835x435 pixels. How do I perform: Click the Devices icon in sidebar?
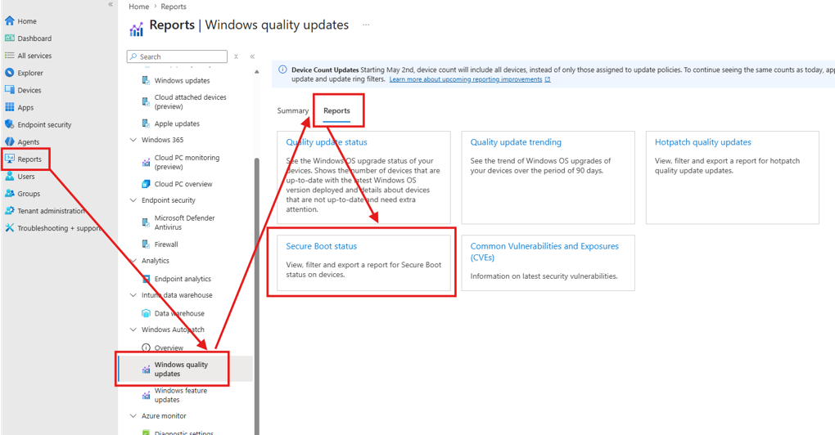(10, 90)
